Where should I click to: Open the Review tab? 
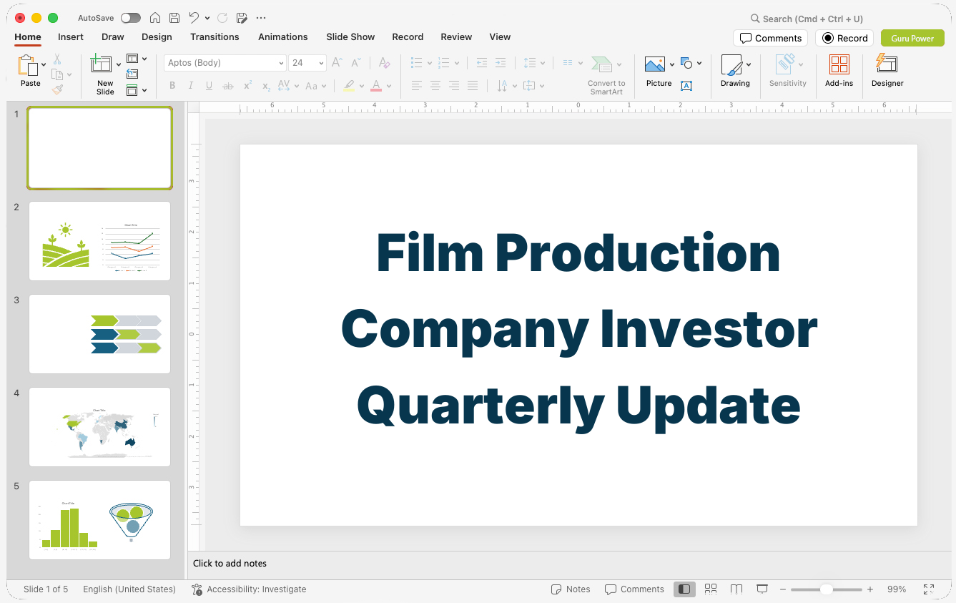point(456,37)
